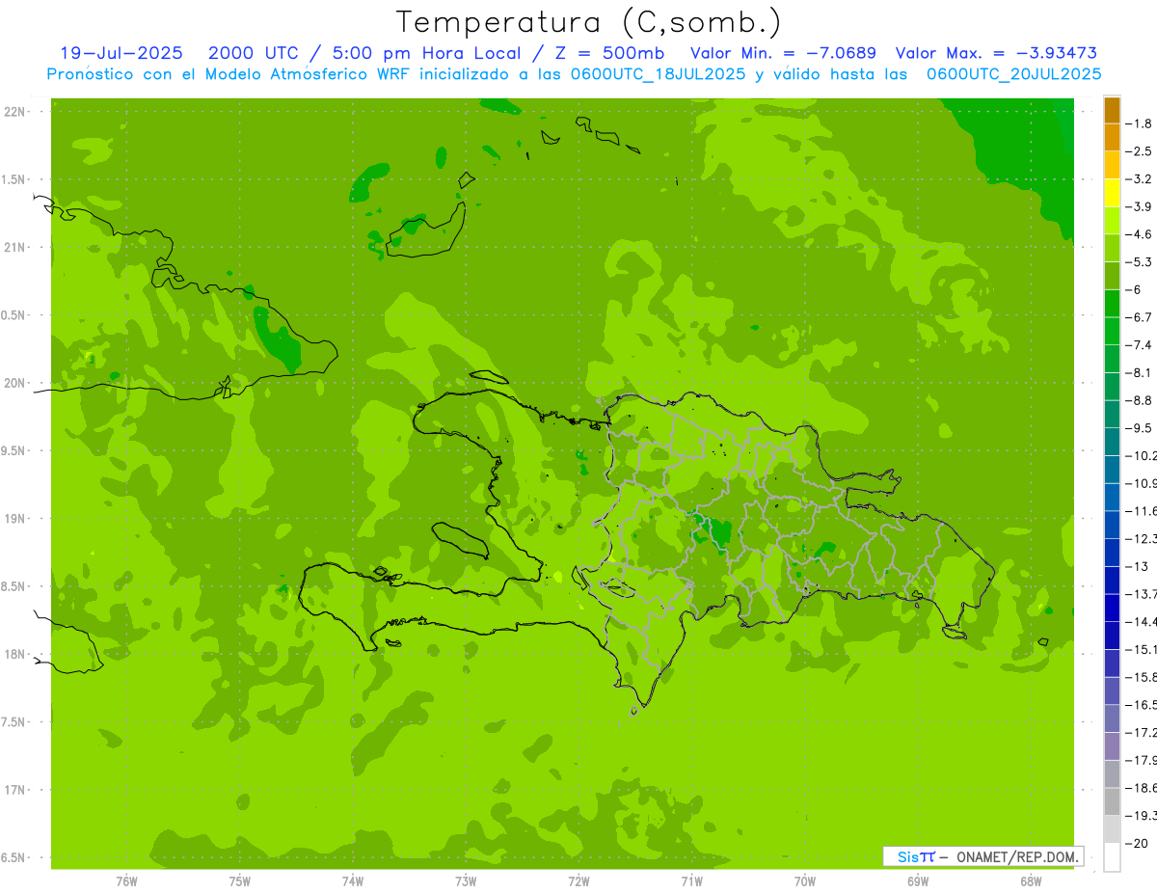Screen dimensions: 1157x894
Task: Click the '73W' longitude label
Action: coord(466,881)
